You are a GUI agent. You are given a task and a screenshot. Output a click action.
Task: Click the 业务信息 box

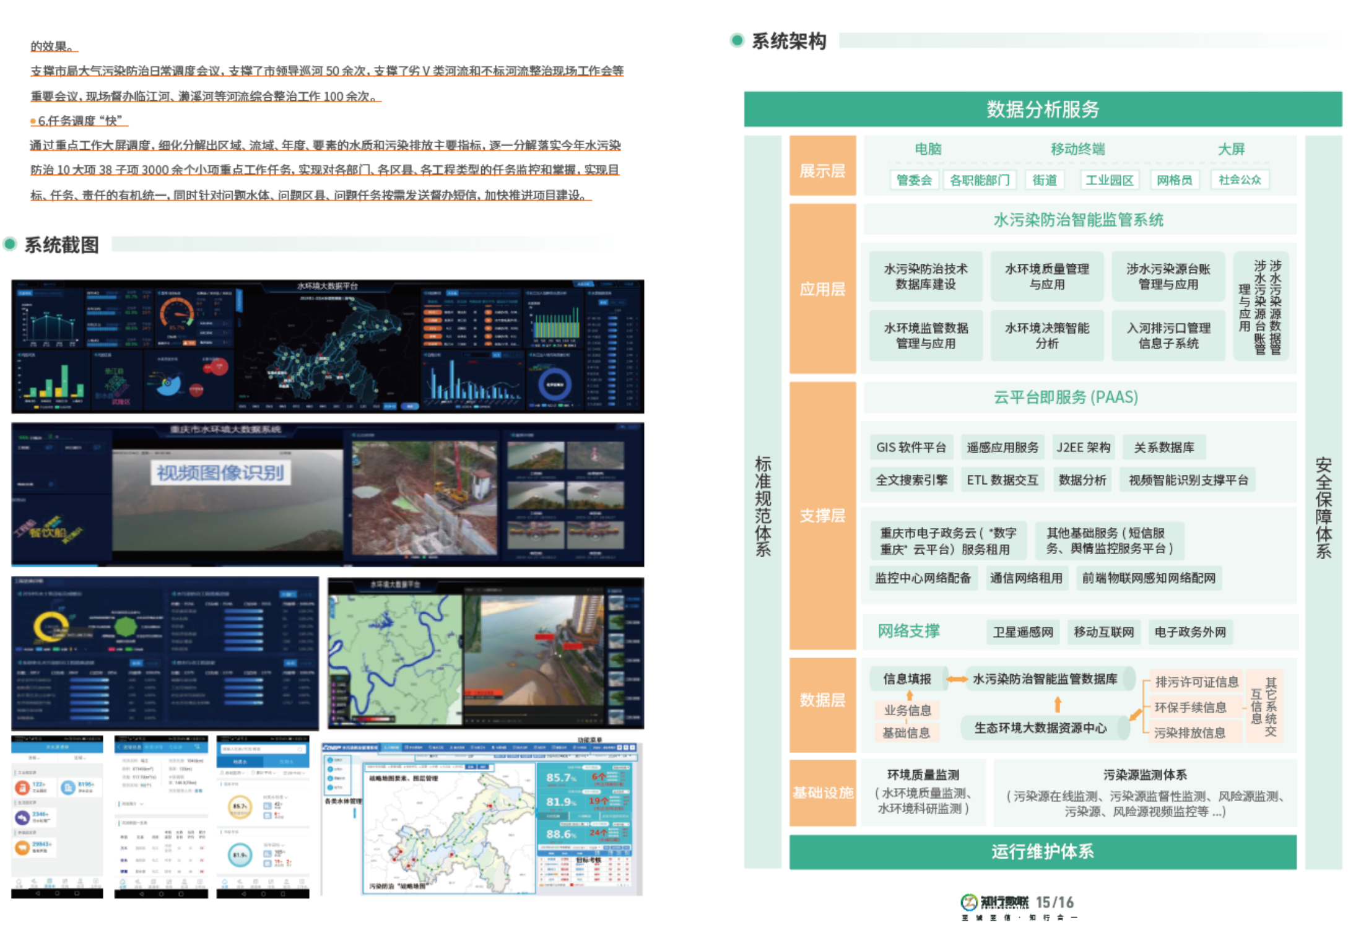pos(907,710)
